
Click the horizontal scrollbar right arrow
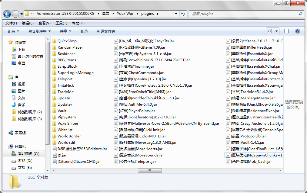[x=281, y=170]
